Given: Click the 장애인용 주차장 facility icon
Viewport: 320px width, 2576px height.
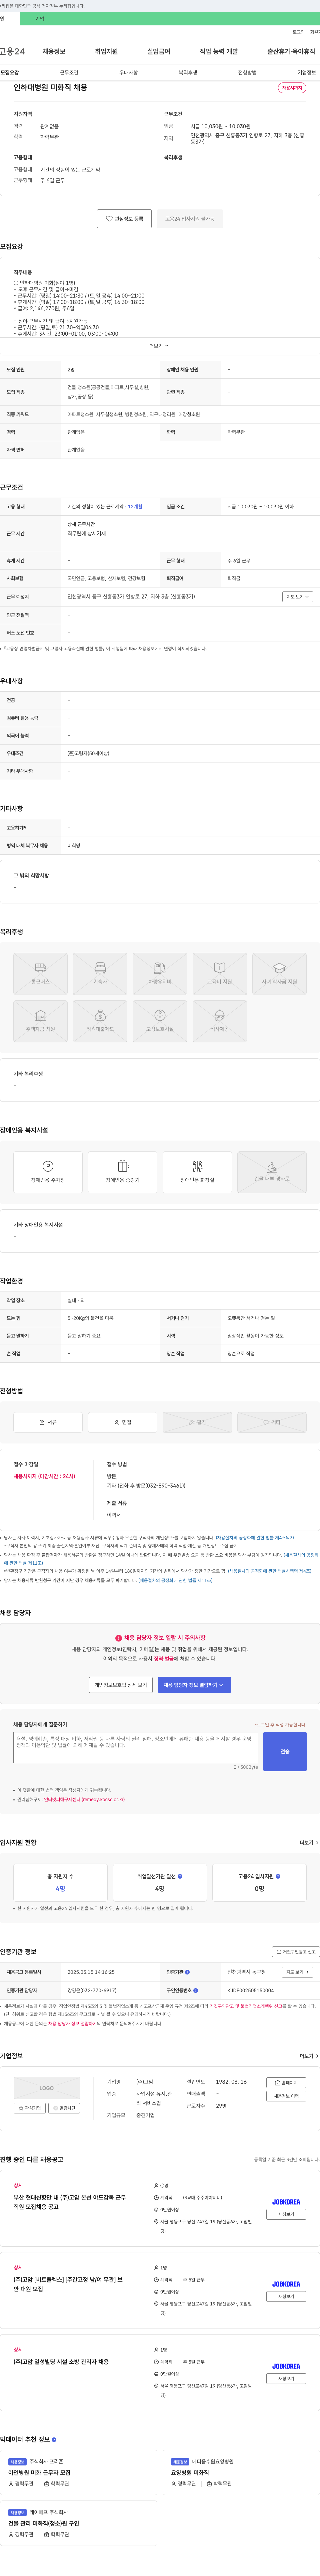Looking at the screenshot, I should click(48, 1172).
